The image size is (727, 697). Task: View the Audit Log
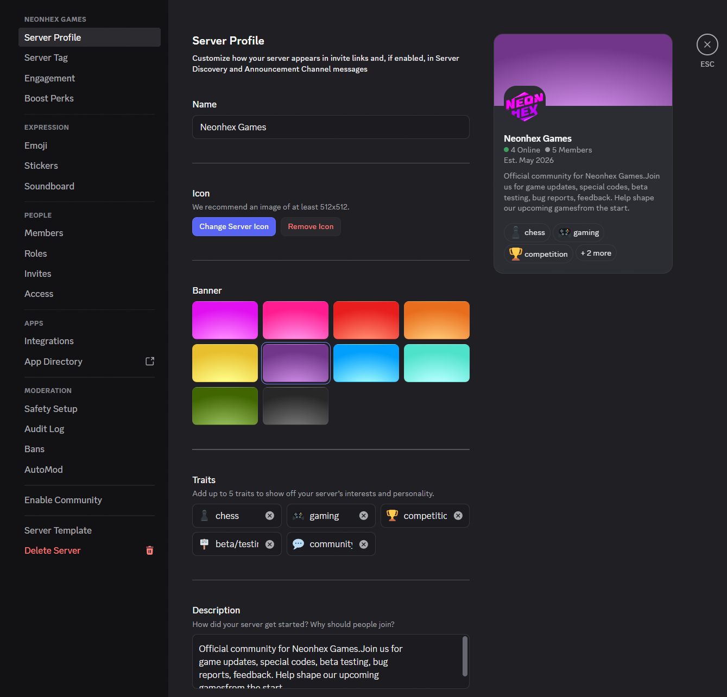point(90,429)
